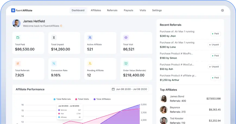Image resolution: width=236 pixels, height=124 pixels.
Task: Click the Order Value cart icon
Action: click(x=126, y=64)
